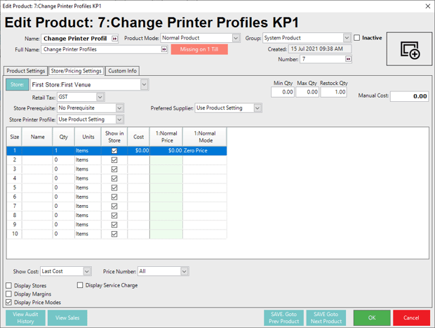Toggle Show in Store for size 2
435x328 pixels.
pos(114,160)
